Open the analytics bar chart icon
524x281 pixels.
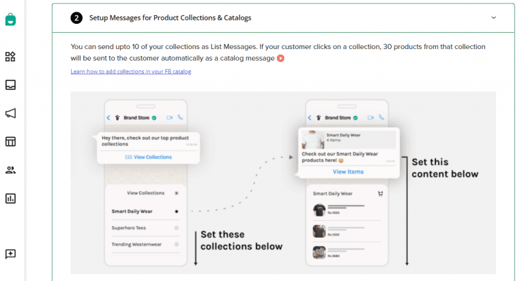click(x=10, y=198)
